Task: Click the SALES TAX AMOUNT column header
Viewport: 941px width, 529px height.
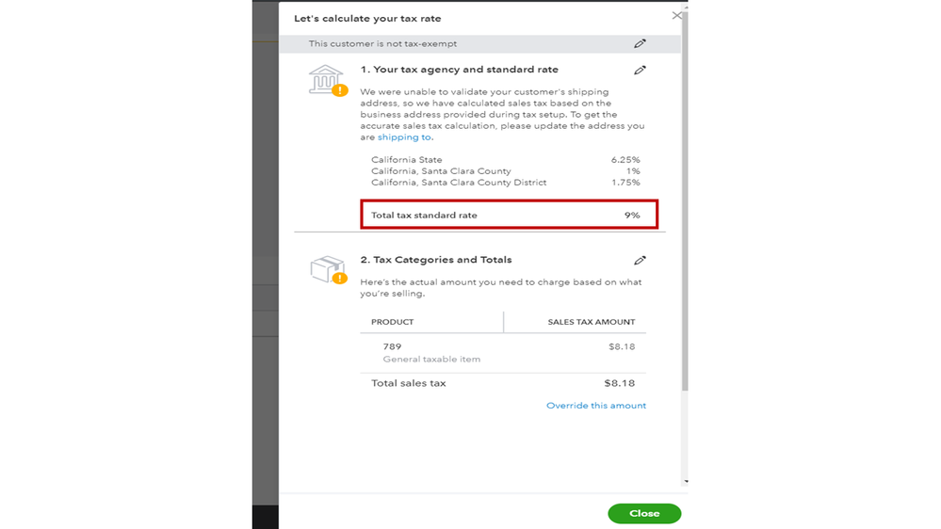Action: pos(592,322)
